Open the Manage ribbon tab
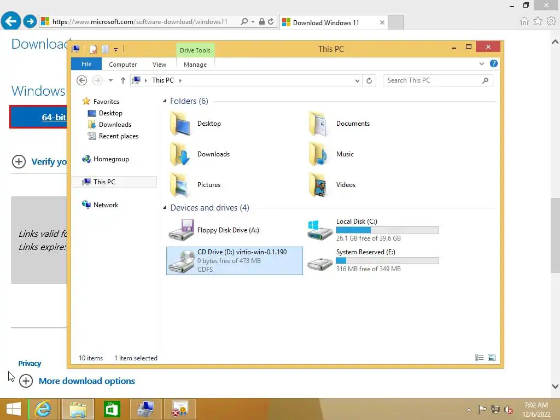Screen dimensions: 560x420 (195, 65)
